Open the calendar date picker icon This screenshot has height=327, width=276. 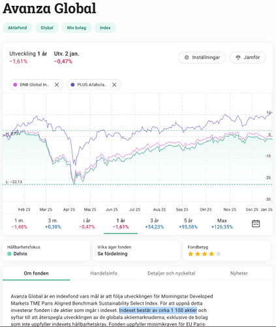click(256, 224)
